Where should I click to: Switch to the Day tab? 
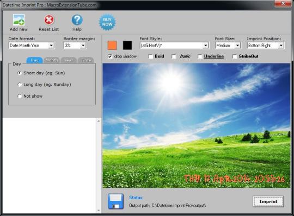(34, 60)
